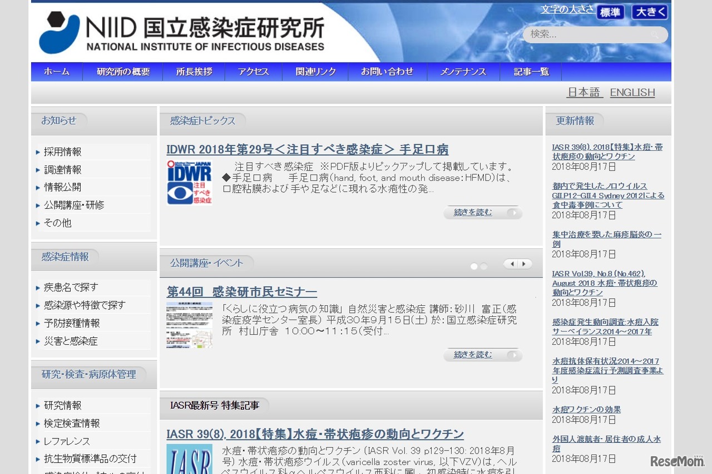The image size is (712, 474).
Task: Set font size to 標準
Action: coord(610,12)
